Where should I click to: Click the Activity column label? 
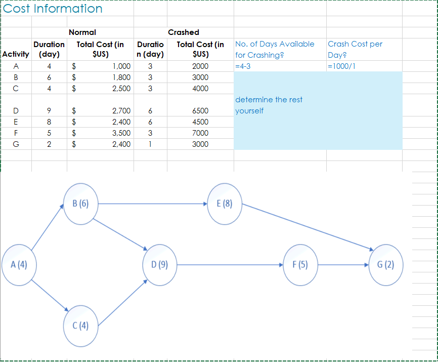click(16, 55)
